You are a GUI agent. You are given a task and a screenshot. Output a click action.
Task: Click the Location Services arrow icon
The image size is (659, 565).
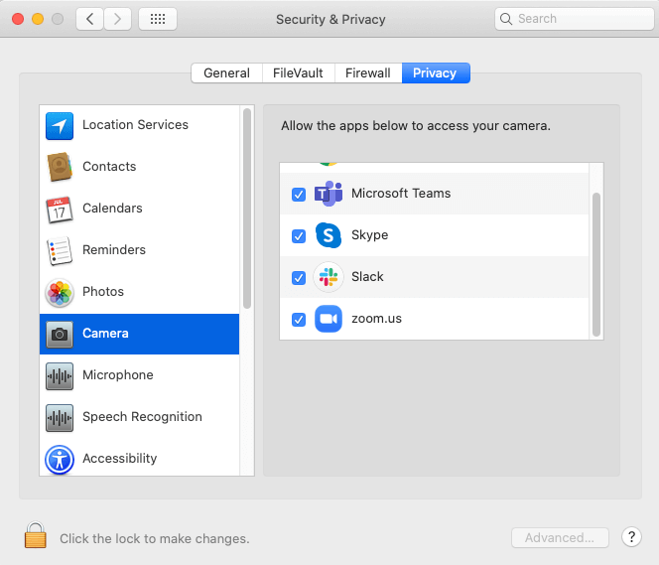(60, 126)
